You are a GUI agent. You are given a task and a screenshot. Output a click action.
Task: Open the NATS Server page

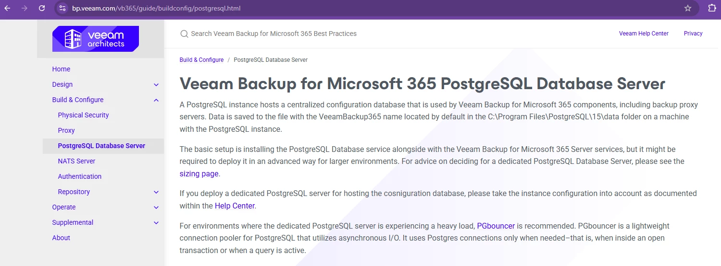pyautogui.click(x=76, y=161)
